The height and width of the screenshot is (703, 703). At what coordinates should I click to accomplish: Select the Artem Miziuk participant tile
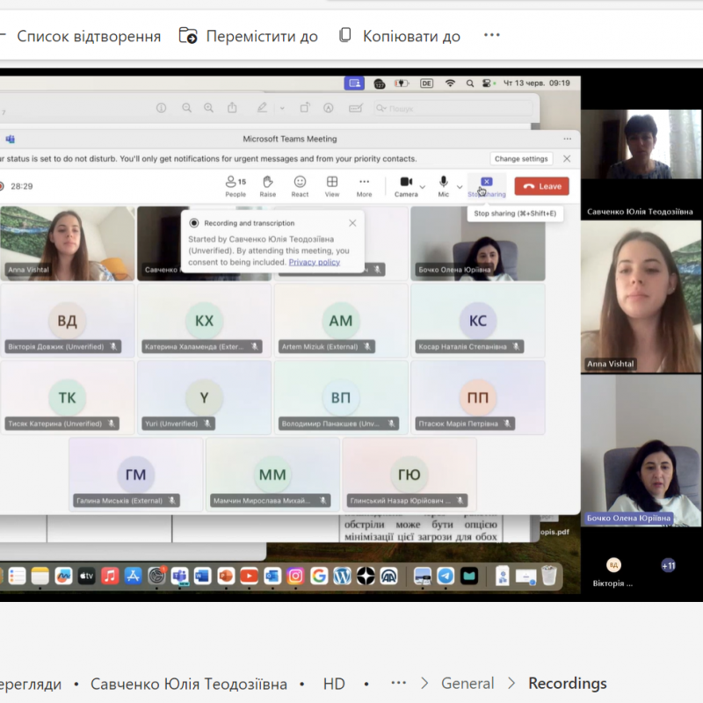341,321
